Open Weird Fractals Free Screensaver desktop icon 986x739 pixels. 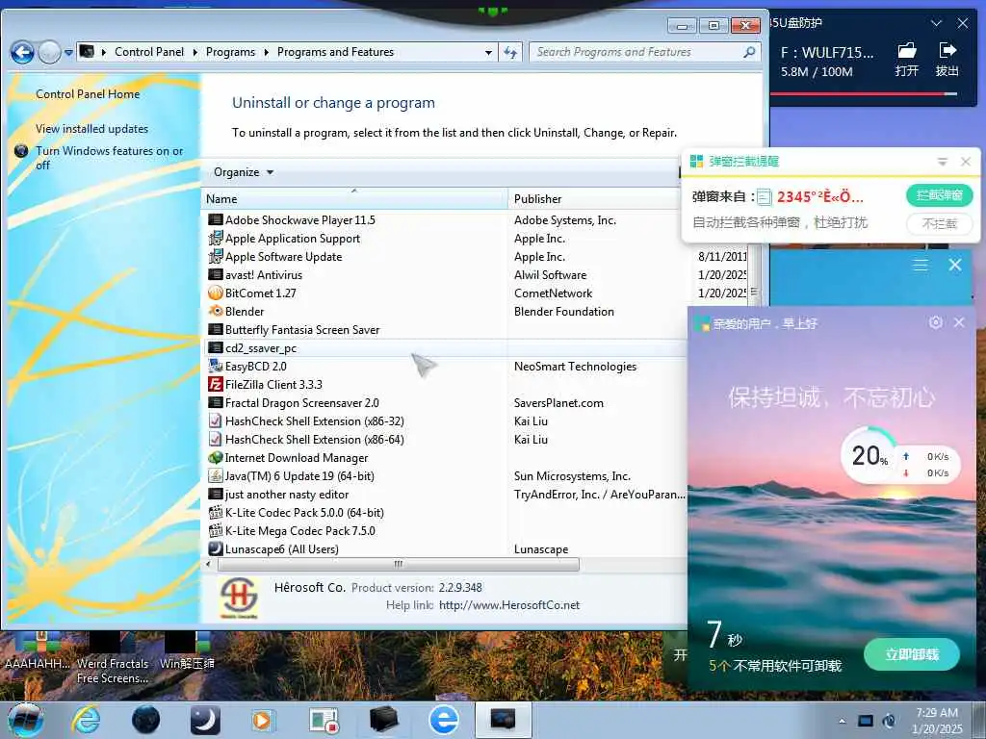coord(113,657)
